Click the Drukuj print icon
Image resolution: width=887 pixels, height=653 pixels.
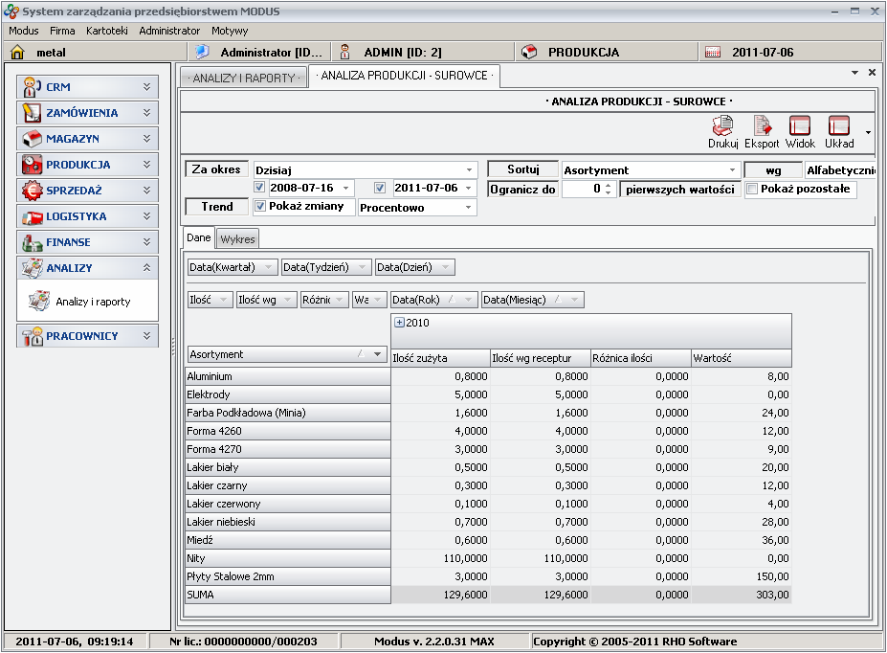[722, 126]
